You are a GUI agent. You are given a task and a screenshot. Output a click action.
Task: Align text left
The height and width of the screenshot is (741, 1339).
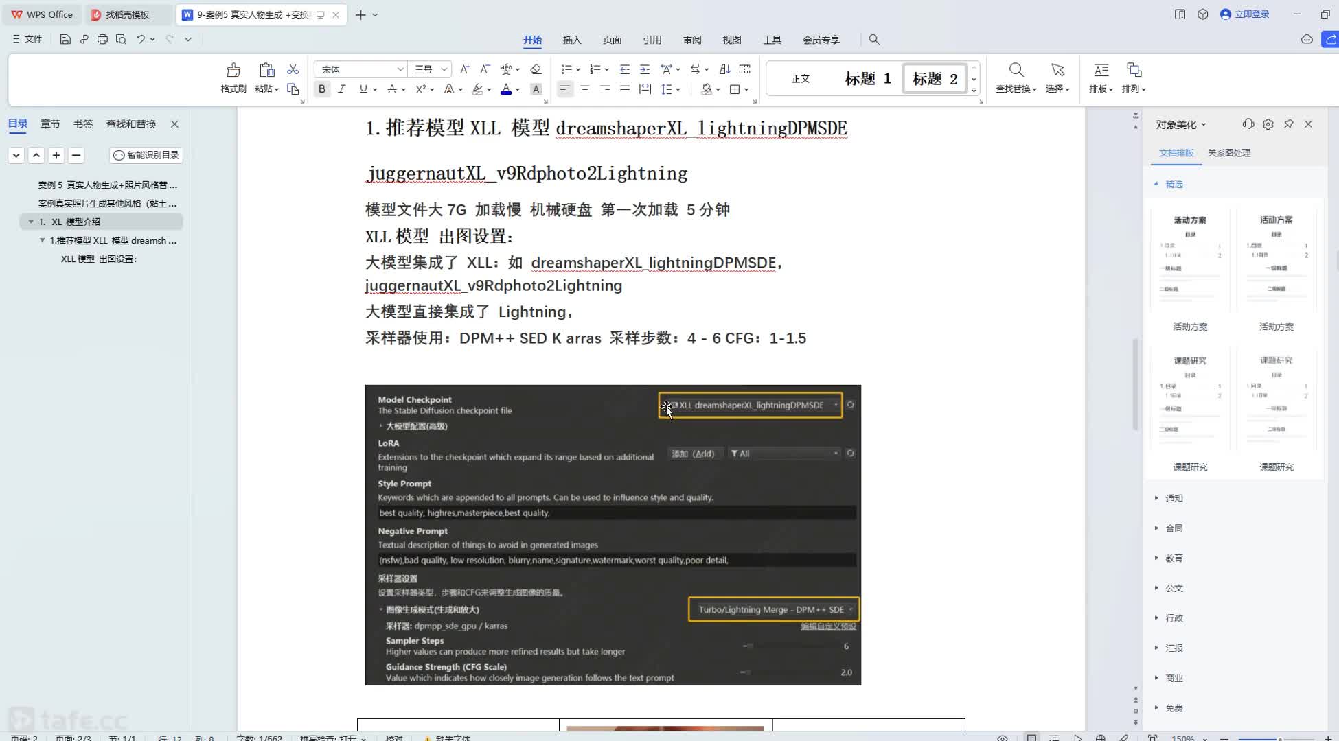click(x=564, y=89)
